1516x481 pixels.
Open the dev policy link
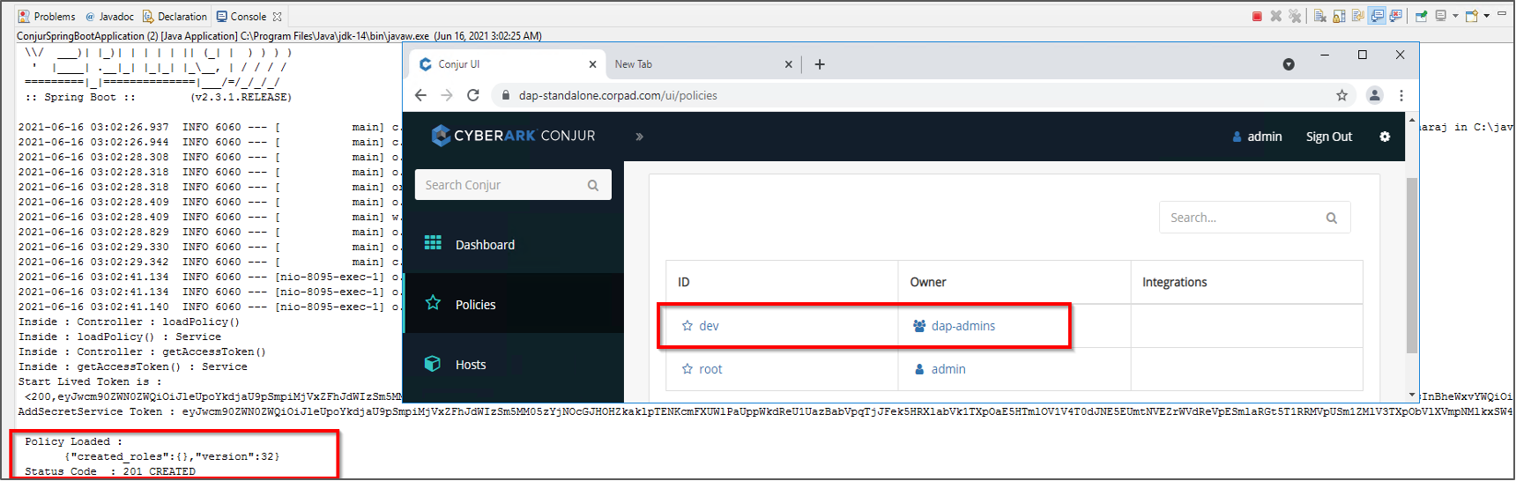[709, 326]
